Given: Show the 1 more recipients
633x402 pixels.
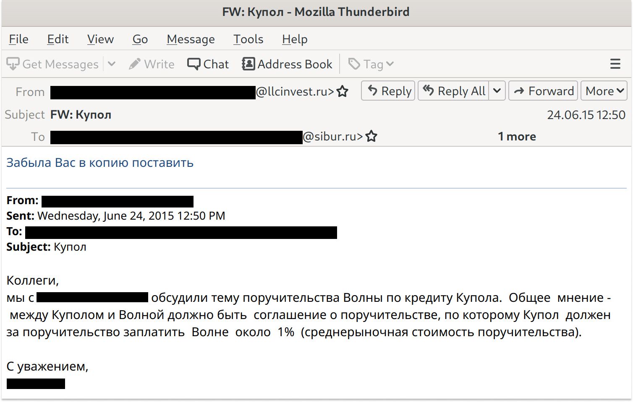Looking at the screenshot, I should tap(517, 137).
